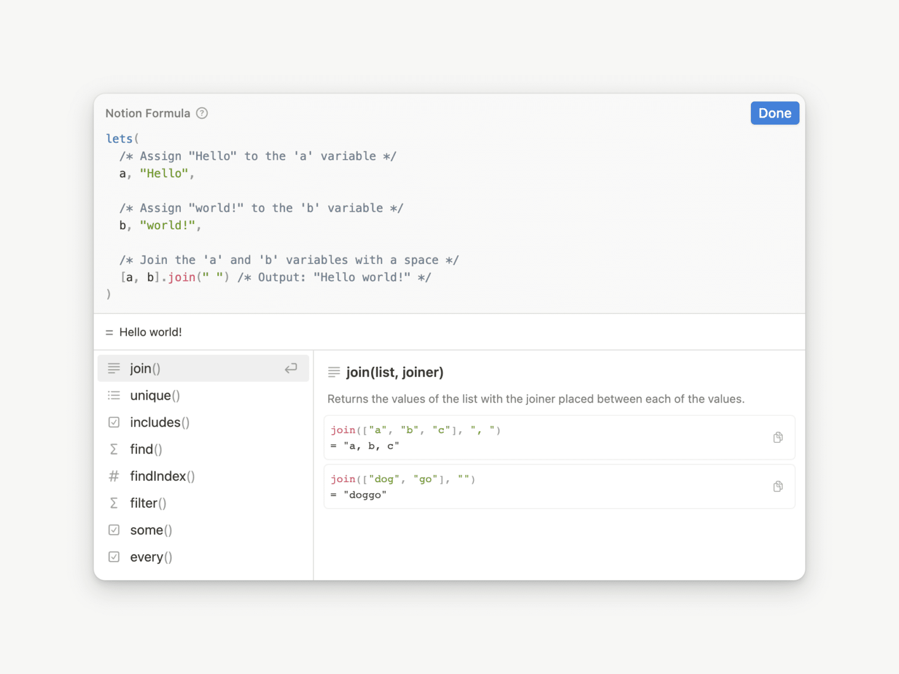899x674 pixels.
Task: Click the sigma icon beside find()
Action: pos(114,449)
